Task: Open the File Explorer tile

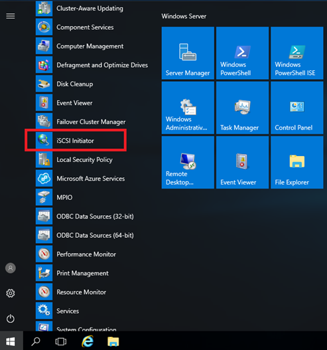Action: coord(297,162)
